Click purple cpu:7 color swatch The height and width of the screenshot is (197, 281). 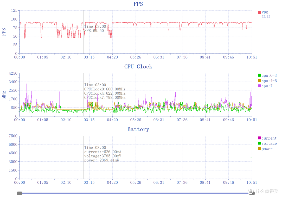tap(259, 86)
